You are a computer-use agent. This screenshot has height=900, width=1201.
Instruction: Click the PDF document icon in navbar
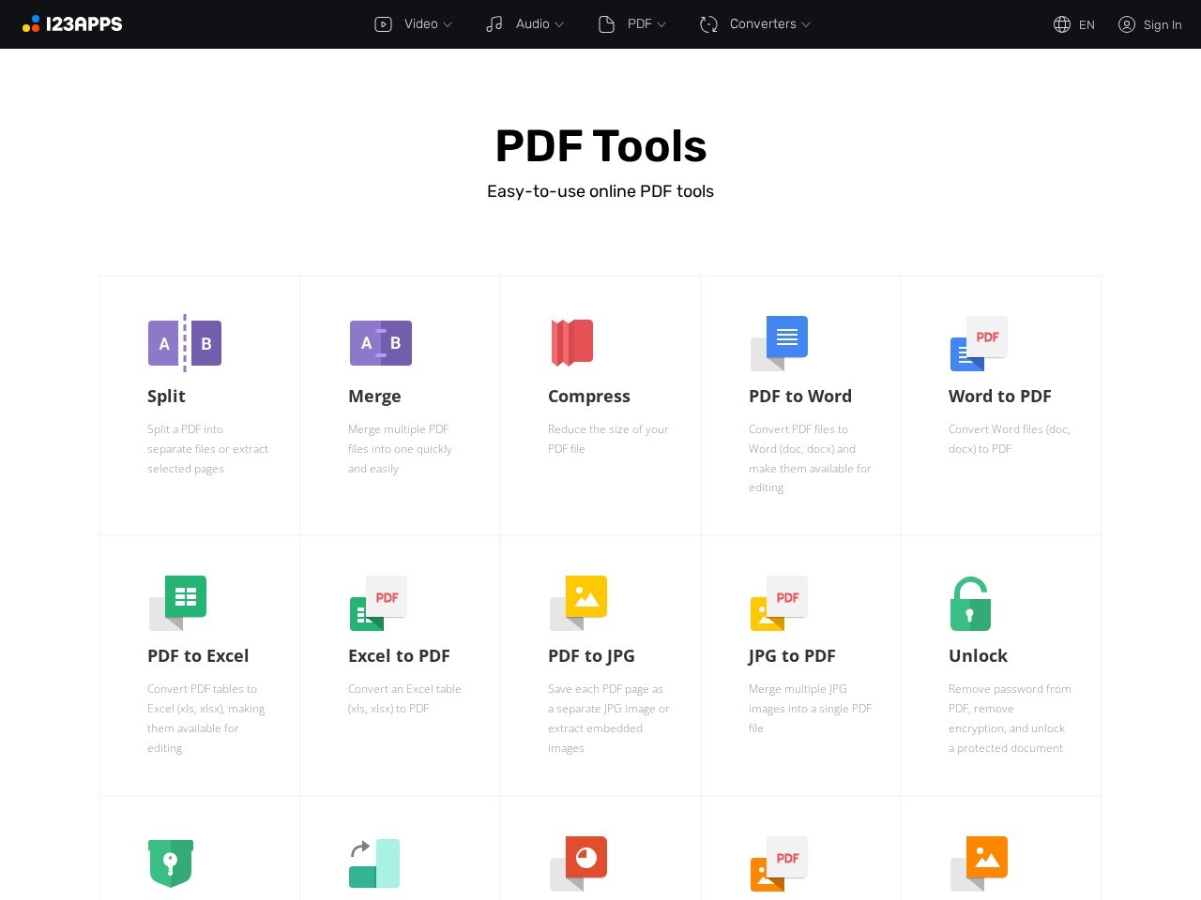[x=606, y=24]
